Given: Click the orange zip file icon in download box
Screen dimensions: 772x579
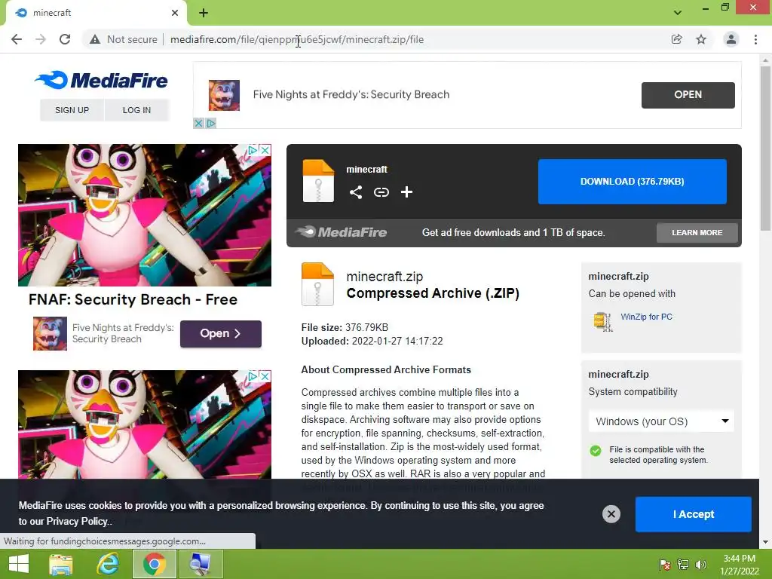Looking at the screenshot, I should (x=318, y=181).
